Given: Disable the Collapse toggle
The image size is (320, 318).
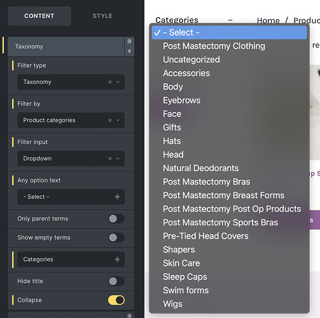Looking at the screenshot, I should [116, 300].
